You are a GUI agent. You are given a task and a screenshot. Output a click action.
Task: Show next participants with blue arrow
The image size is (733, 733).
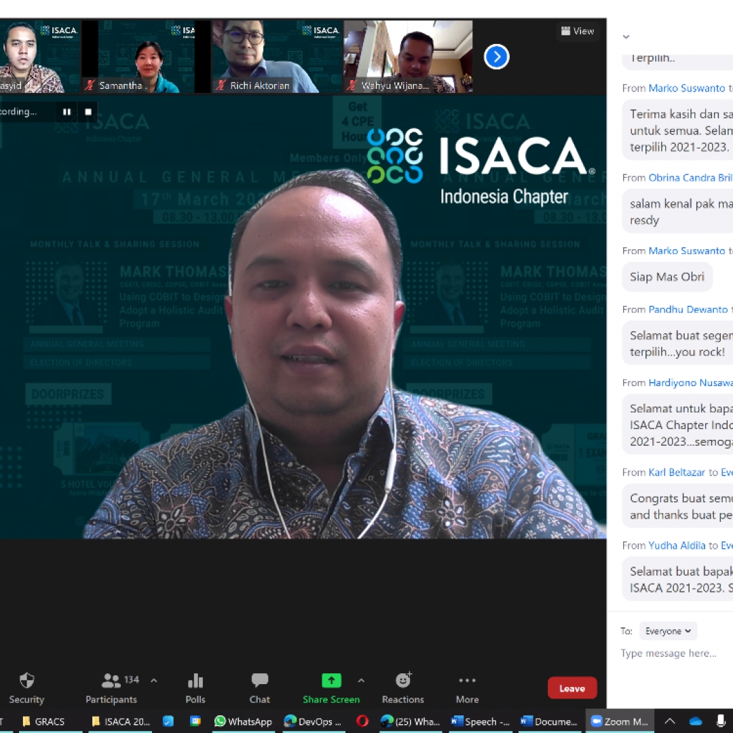[496, 56]
